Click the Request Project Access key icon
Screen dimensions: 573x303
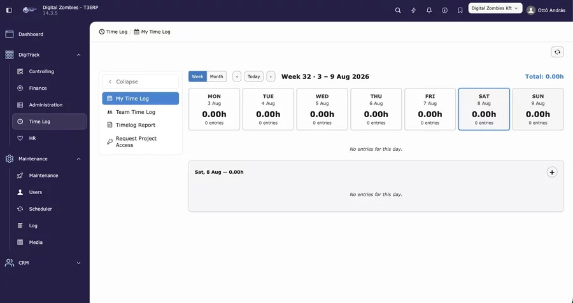click(110, 141)
